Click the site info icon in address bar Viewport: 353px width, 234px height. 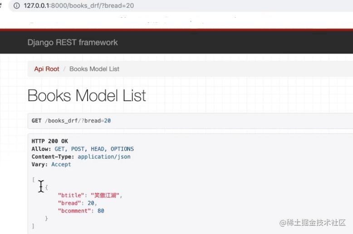17,5
